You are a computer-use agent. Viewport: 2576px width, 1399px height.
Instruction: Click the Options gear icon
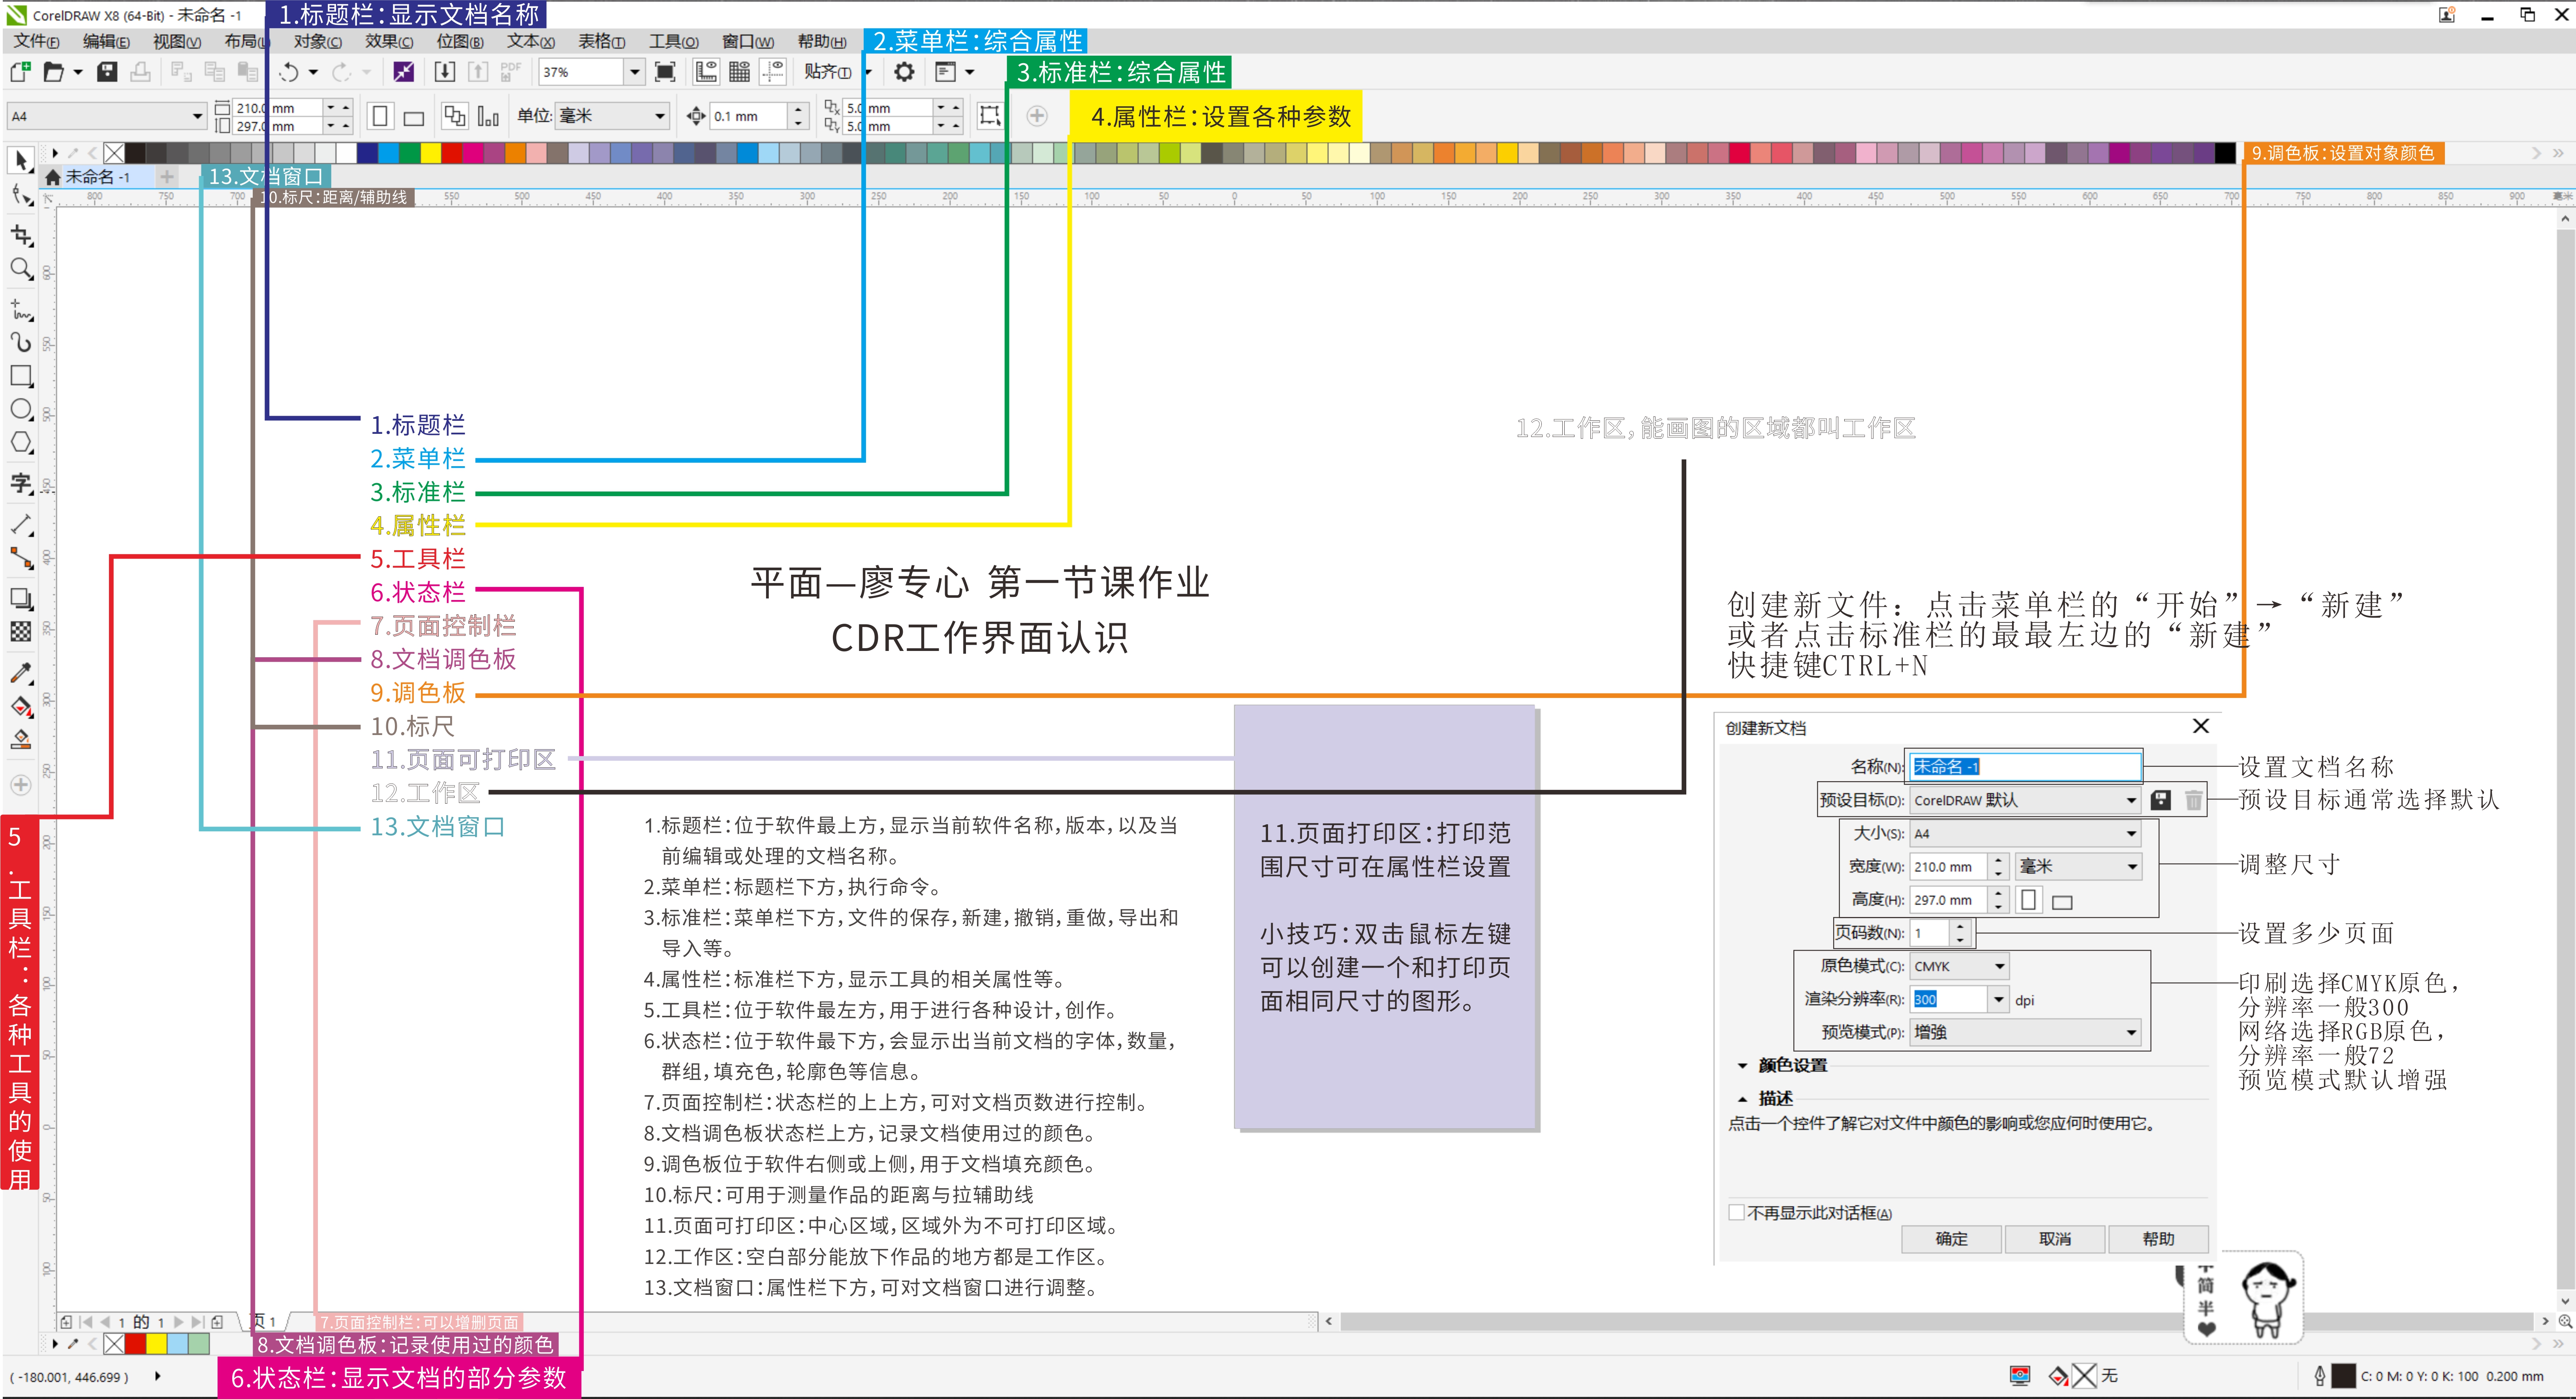pyautogui.click(x=904, y=72)
